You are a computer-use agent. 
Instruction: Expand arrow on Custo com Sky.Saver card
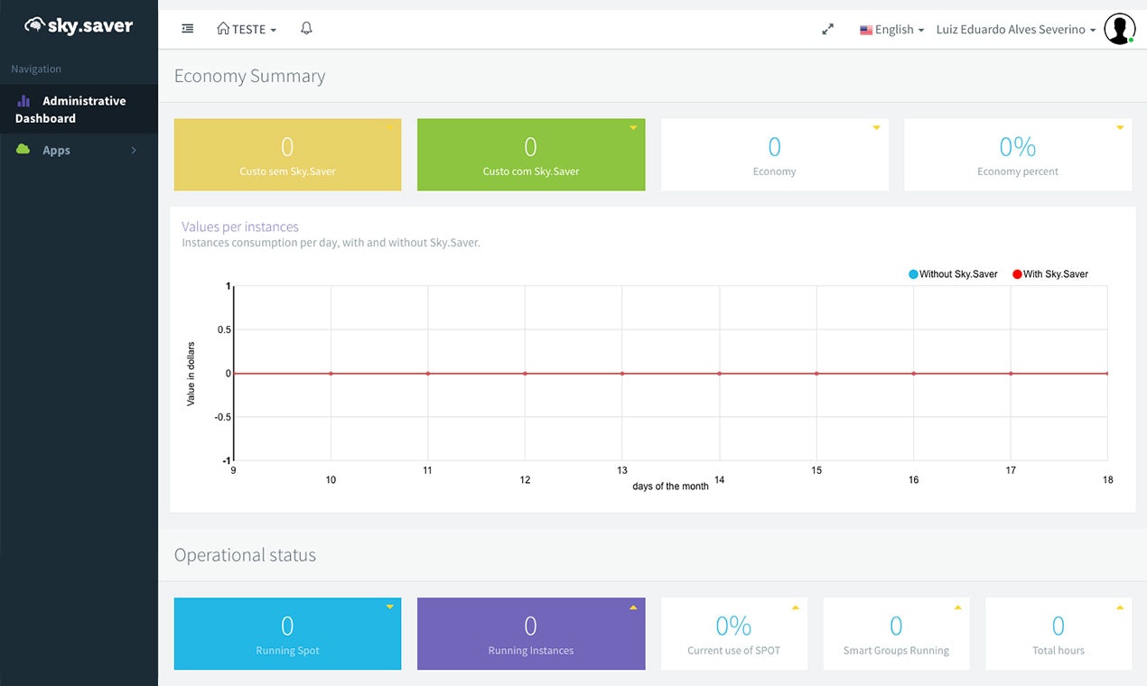pos(633,128)
